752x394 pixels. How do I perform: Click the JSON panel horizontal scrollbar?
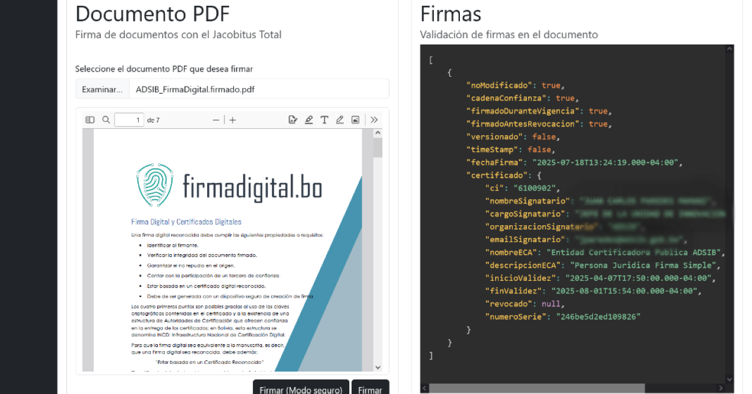[536, 388]
